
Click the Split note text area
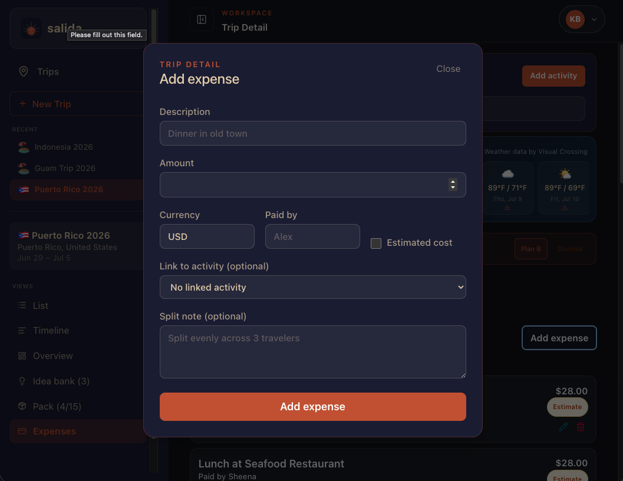[x=313, y=352]
